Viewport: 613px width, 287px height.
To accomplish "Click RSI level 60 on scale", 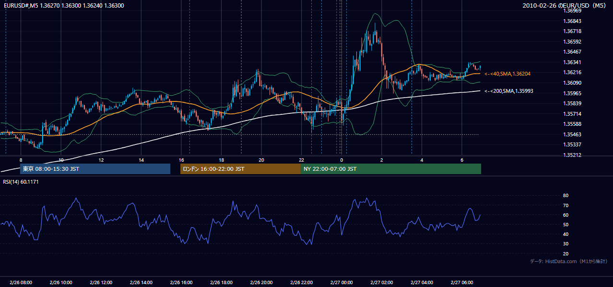I will pyautogui.click(x=566, y=215).
